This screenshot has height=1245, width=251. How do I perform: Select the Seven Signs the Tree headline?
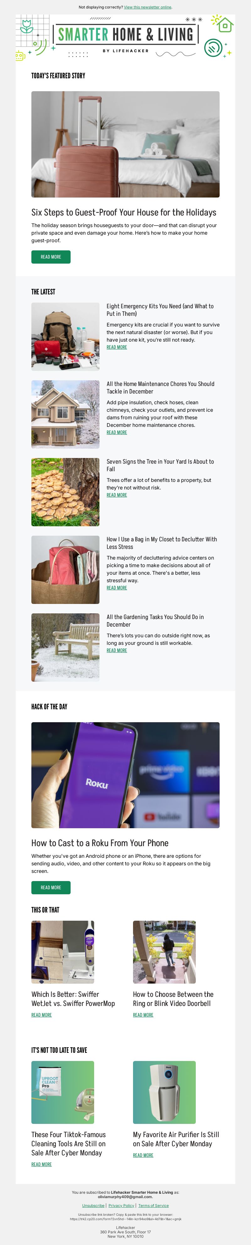click(160, 465)
